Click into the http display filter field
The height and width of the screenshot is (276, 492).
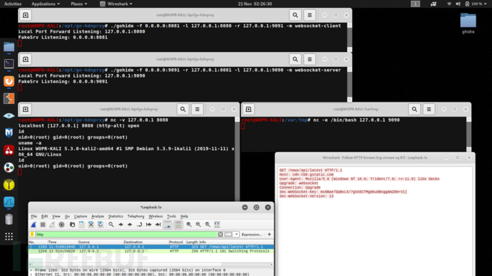(126, 234)
